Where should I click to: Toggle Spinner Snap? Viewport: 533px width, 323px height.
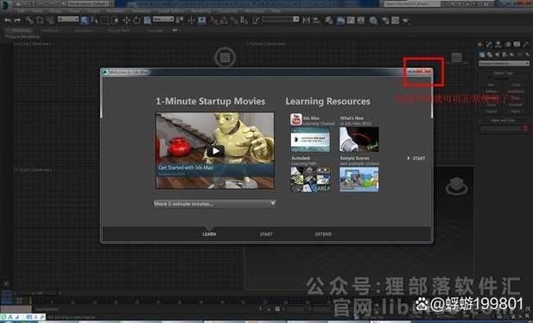coord(244,21)
